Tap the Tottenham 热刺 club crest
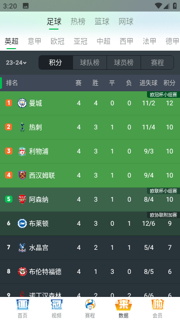This screenshot has height=321, width=180. click(22, 127)
